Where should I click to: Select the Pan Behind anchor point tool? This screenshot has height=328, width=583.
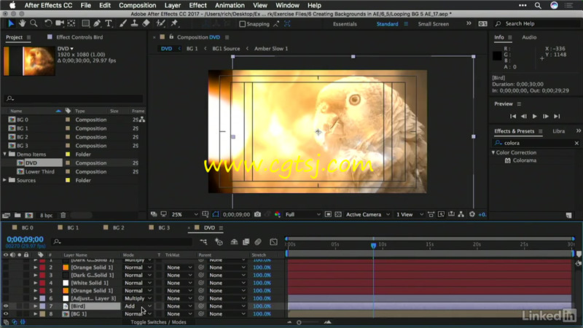click(x=71, y=23)
